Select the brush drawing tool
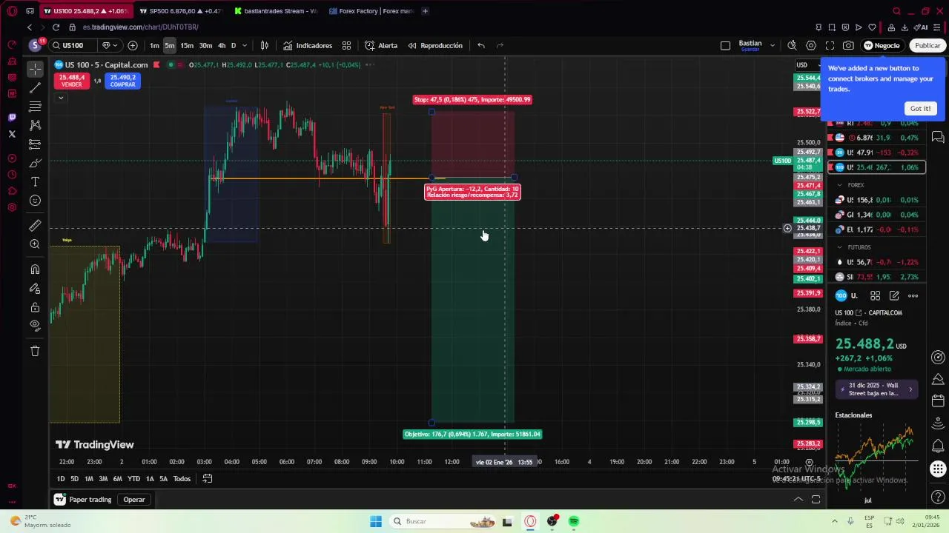This screenshot has height=533, width=949. (35, 163)
